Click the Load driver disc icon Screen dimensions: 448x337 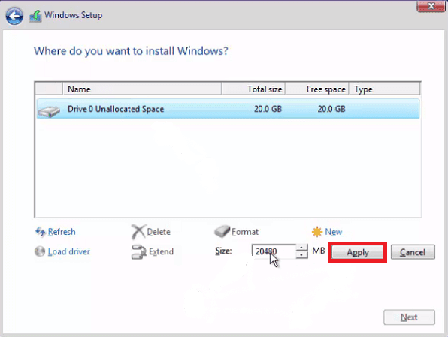pyautogui.click(x=40, y=251)
